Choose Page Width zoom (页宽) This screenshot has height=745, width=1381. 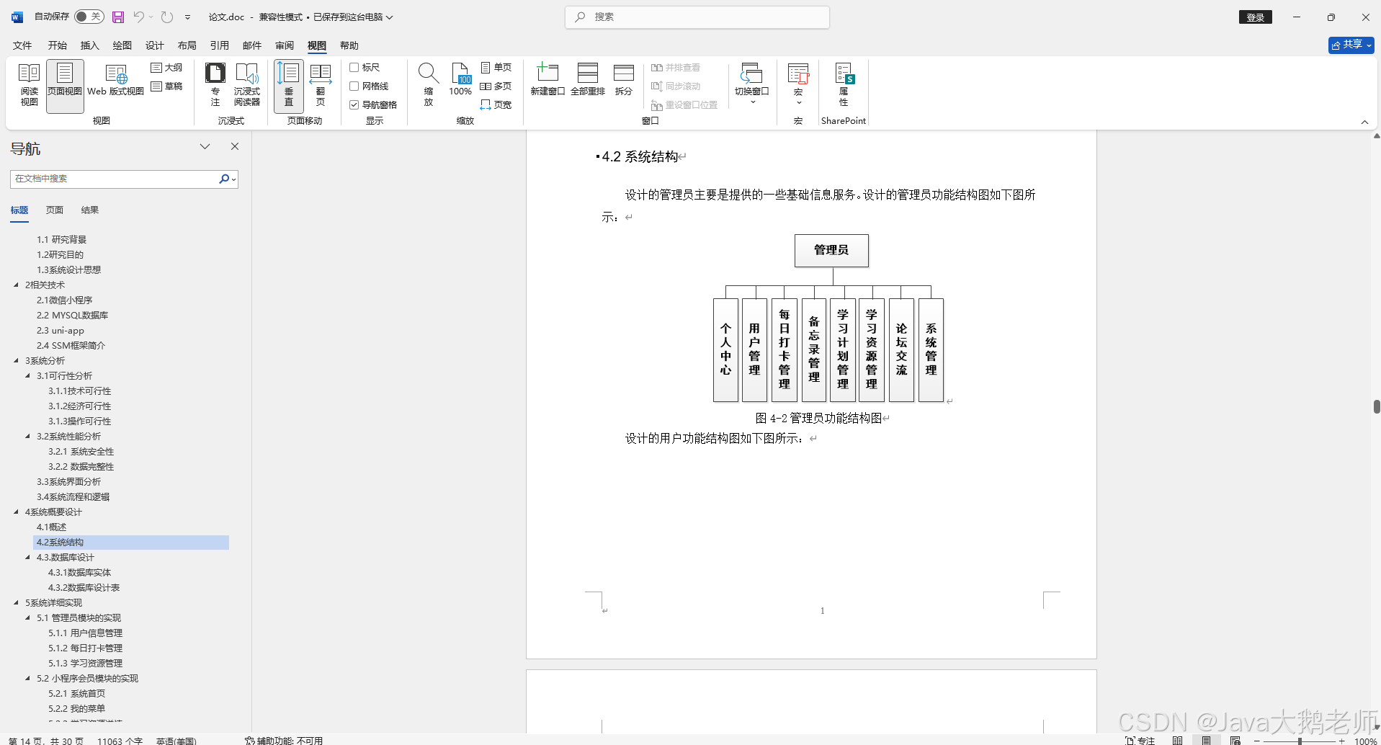(x=496, y=105)
